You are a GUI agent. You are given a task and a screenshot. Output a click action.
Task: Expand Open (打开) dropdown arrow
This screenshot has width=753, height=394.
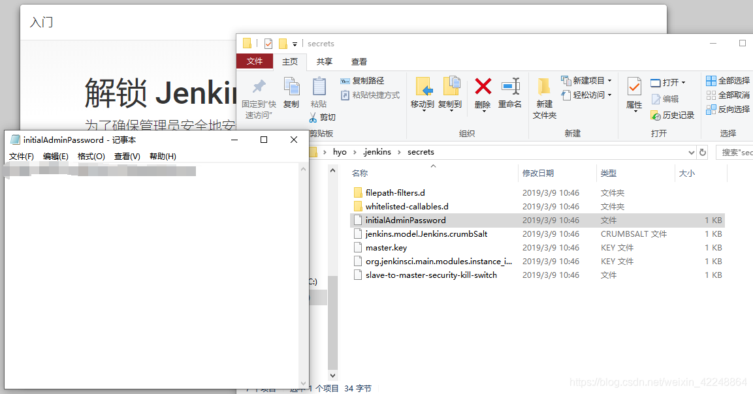pos(683,83)
